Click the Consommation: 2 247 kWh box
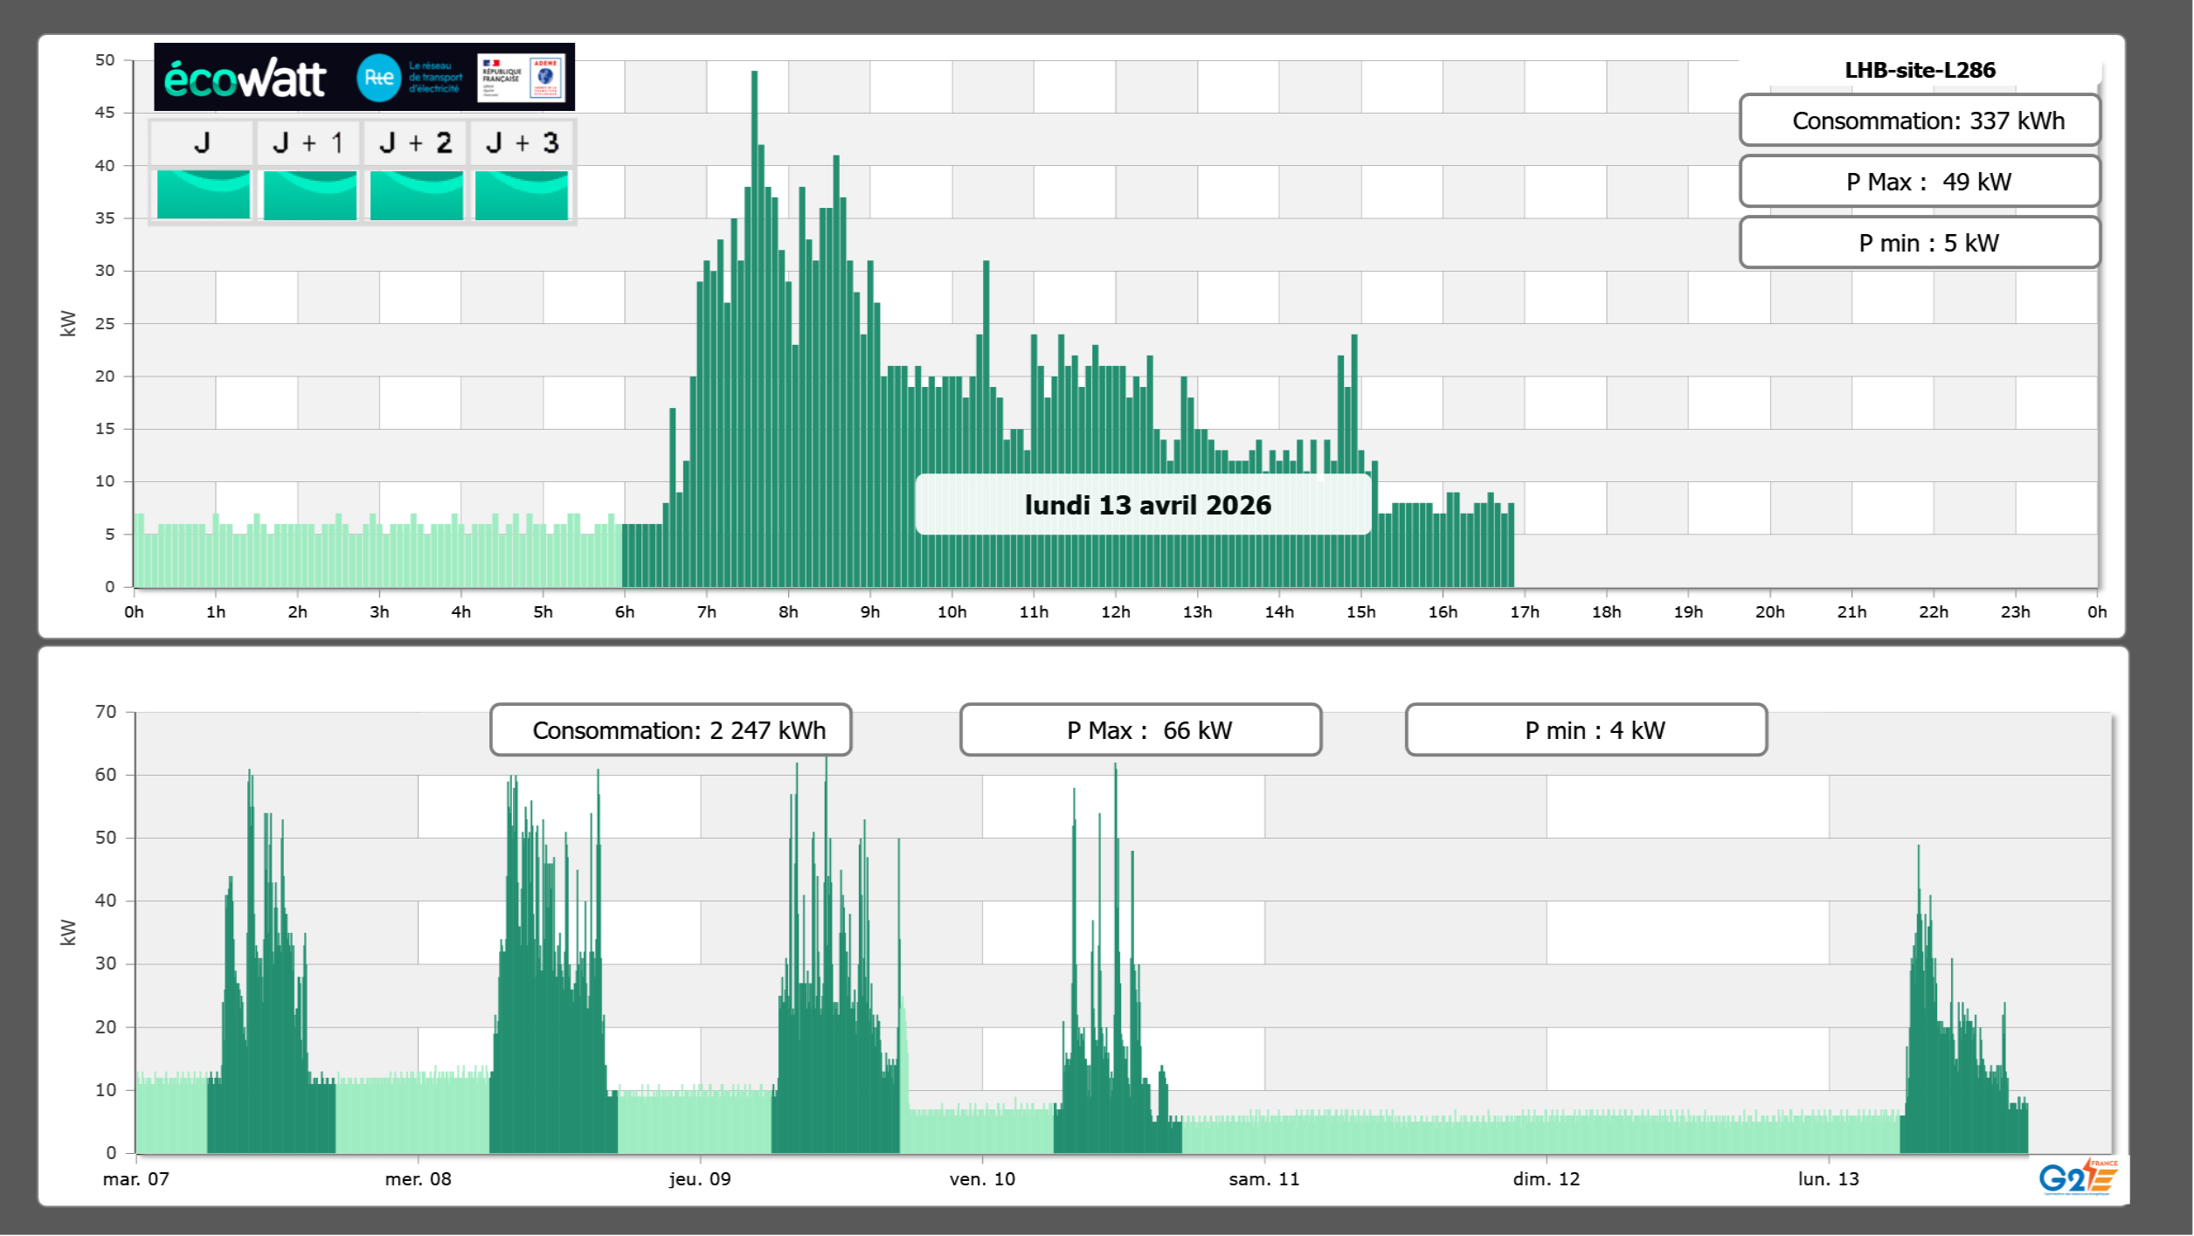 [670, 730]
